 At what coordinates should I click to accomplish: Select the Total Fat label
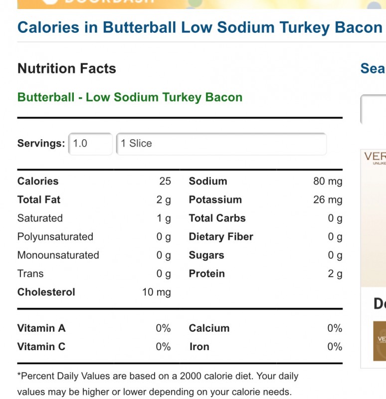pyautogui.click(x=39, y=200)
